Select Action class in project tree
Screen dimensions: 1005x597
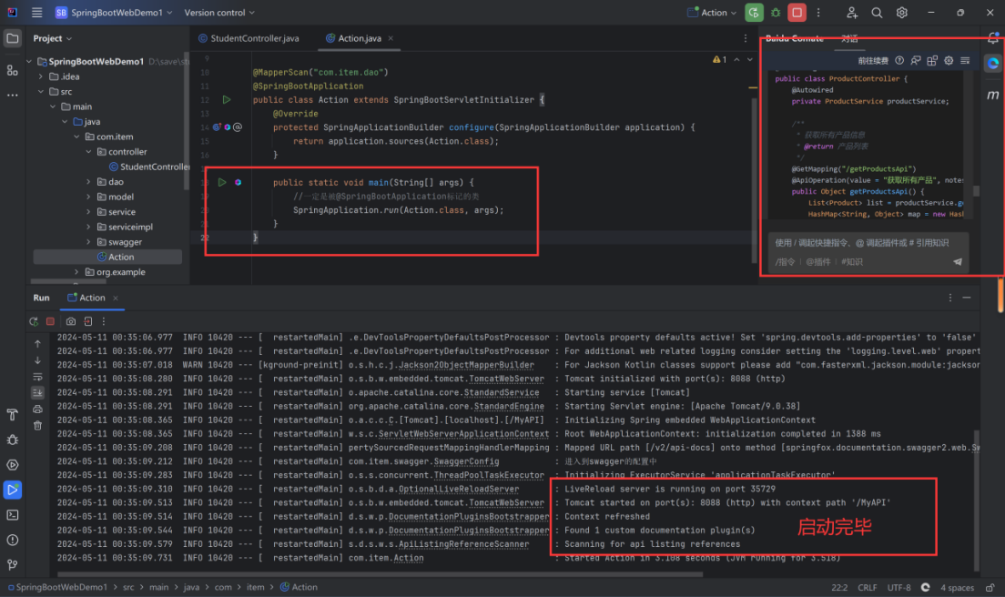(107, 257)
